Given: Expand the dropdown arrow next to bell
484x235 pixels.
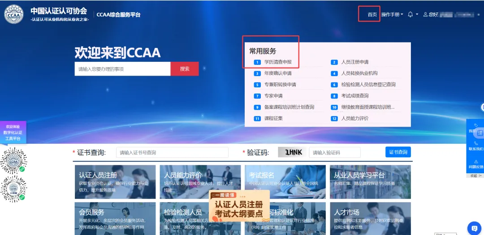Looking at the screenshot, I should coord(417,14).
